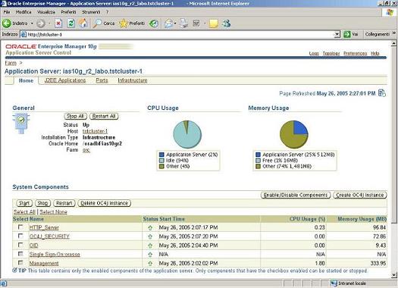The height and width of the screenshot is (288, 398).
Task: Click the media globe icon
Action: coord(154,23)
